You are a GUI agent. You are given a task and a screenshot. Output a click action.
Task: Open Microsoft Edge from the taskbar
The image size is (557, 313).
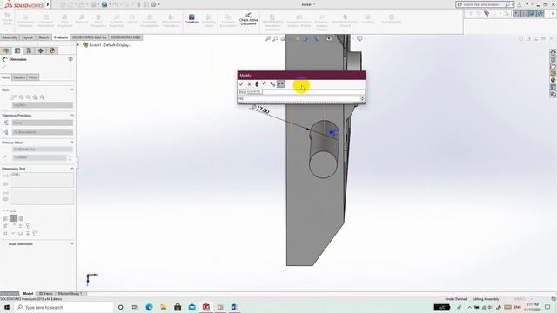tap(149, 307)
